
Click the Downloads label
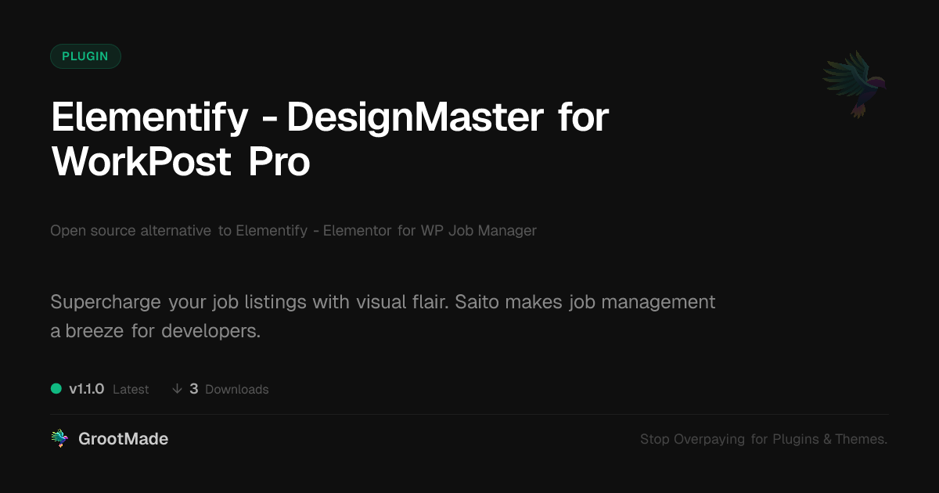click(x=236, y=390)
